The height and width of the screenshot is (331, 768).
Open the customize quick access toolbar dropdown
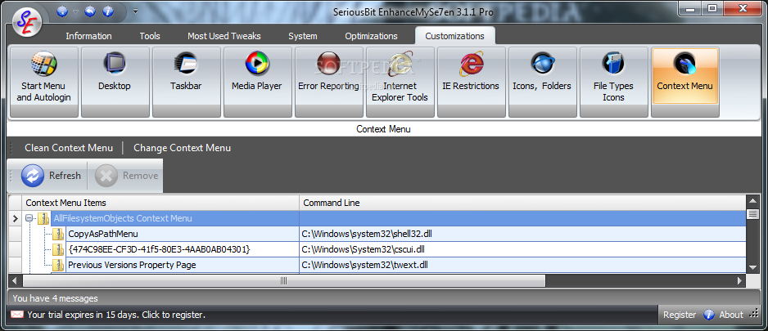tap(135, 11)
